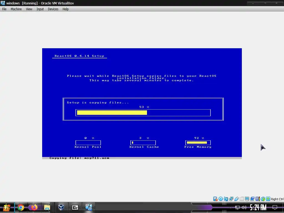The height and width of the screenshot is (213, 284).
Task: Open the View menu
Action: pyautogui.click(x=29, y=9)
